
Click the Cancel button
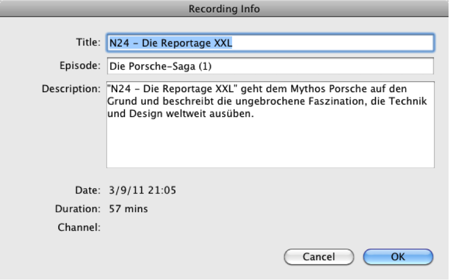(319, 257)
